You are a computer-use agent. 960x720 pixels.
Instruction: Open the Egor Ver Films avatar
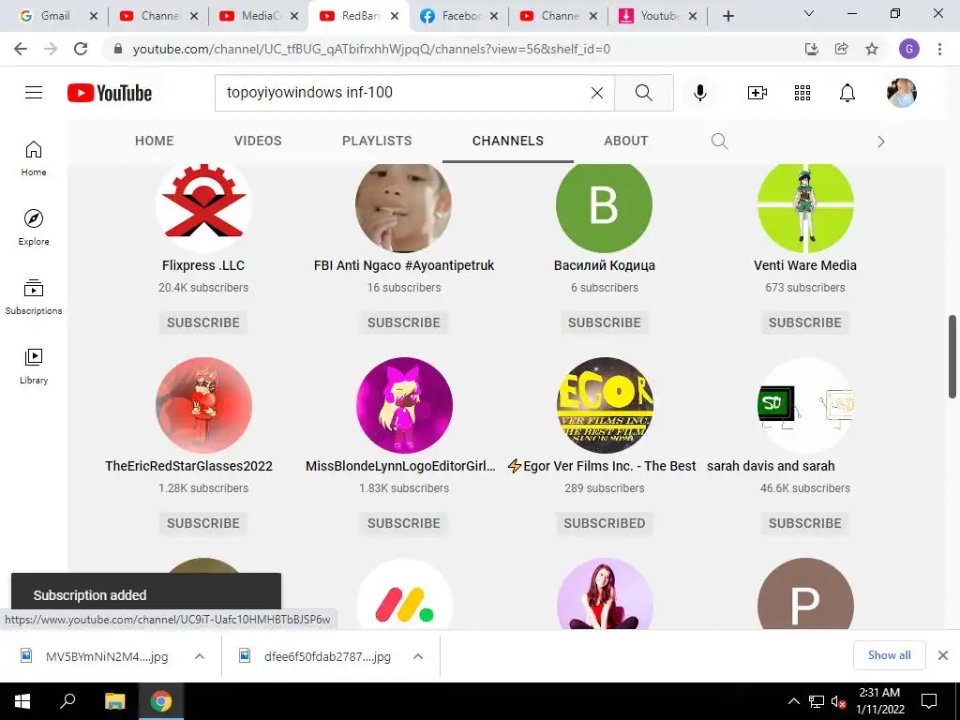(x=605, y=405)
